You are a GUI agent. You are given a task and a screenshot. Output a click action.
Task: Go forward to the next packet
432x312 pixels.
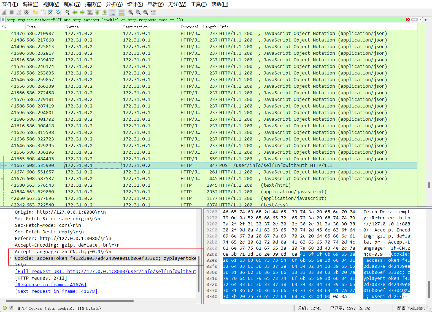[x=82, y=12]
